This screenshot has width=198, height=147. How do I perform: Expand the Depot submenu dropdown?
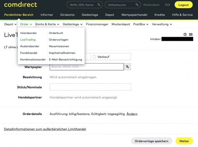pyautogui.click(x=10, y=24)
